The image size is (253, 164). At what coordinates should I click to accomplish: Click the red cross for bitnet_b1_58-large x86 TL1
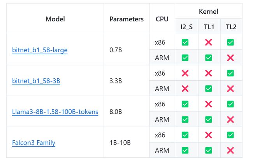click(x=208, y=42)
